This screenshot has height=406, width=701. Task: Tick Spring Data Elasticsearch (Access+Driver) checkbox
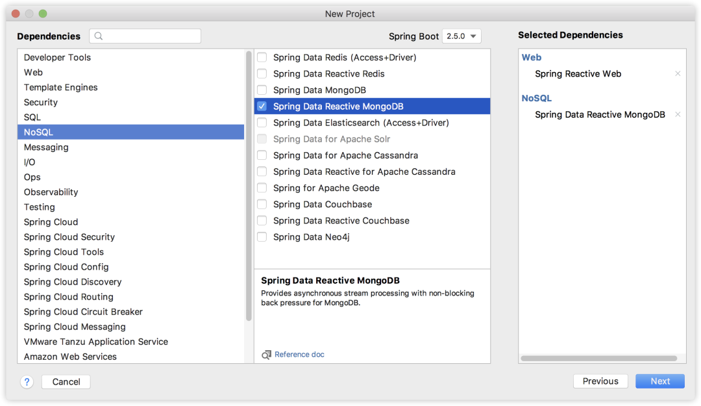click(262, 123)
